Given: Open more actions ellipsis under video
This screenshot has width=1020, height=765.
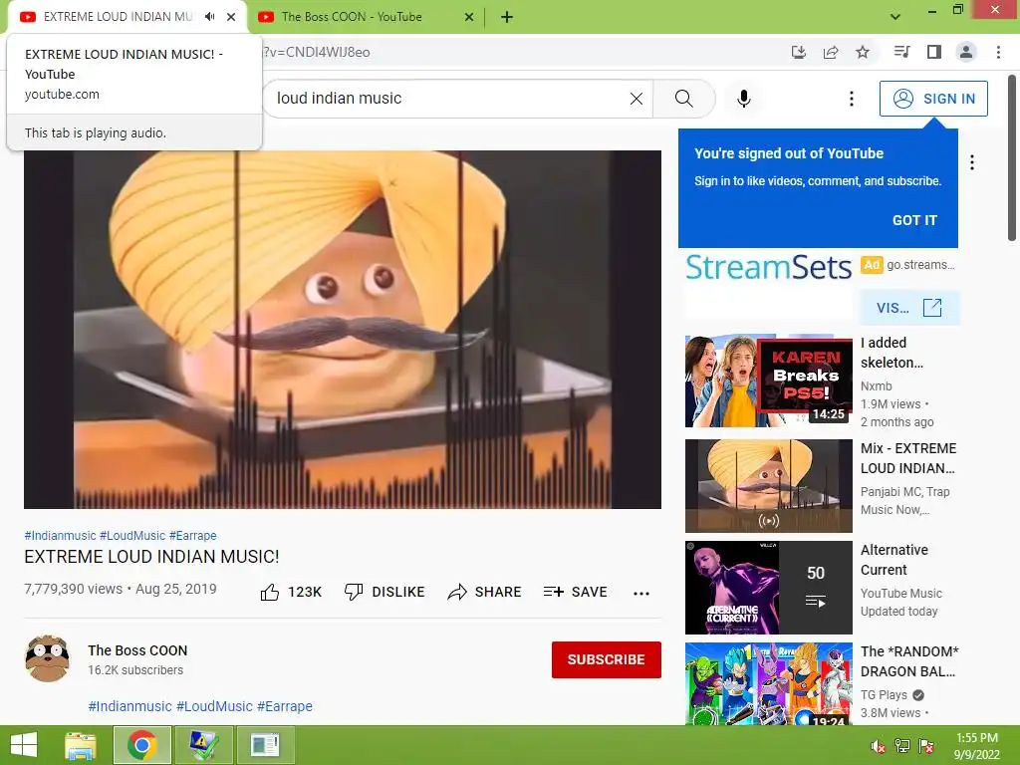Looking at the screenshot, I should point(641,593).
